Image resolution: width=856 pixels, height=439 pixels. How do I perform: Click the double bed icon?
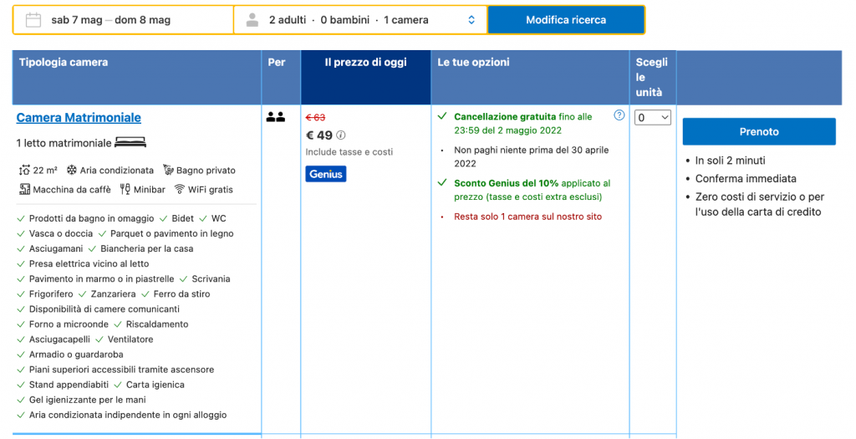pos(130,142)
